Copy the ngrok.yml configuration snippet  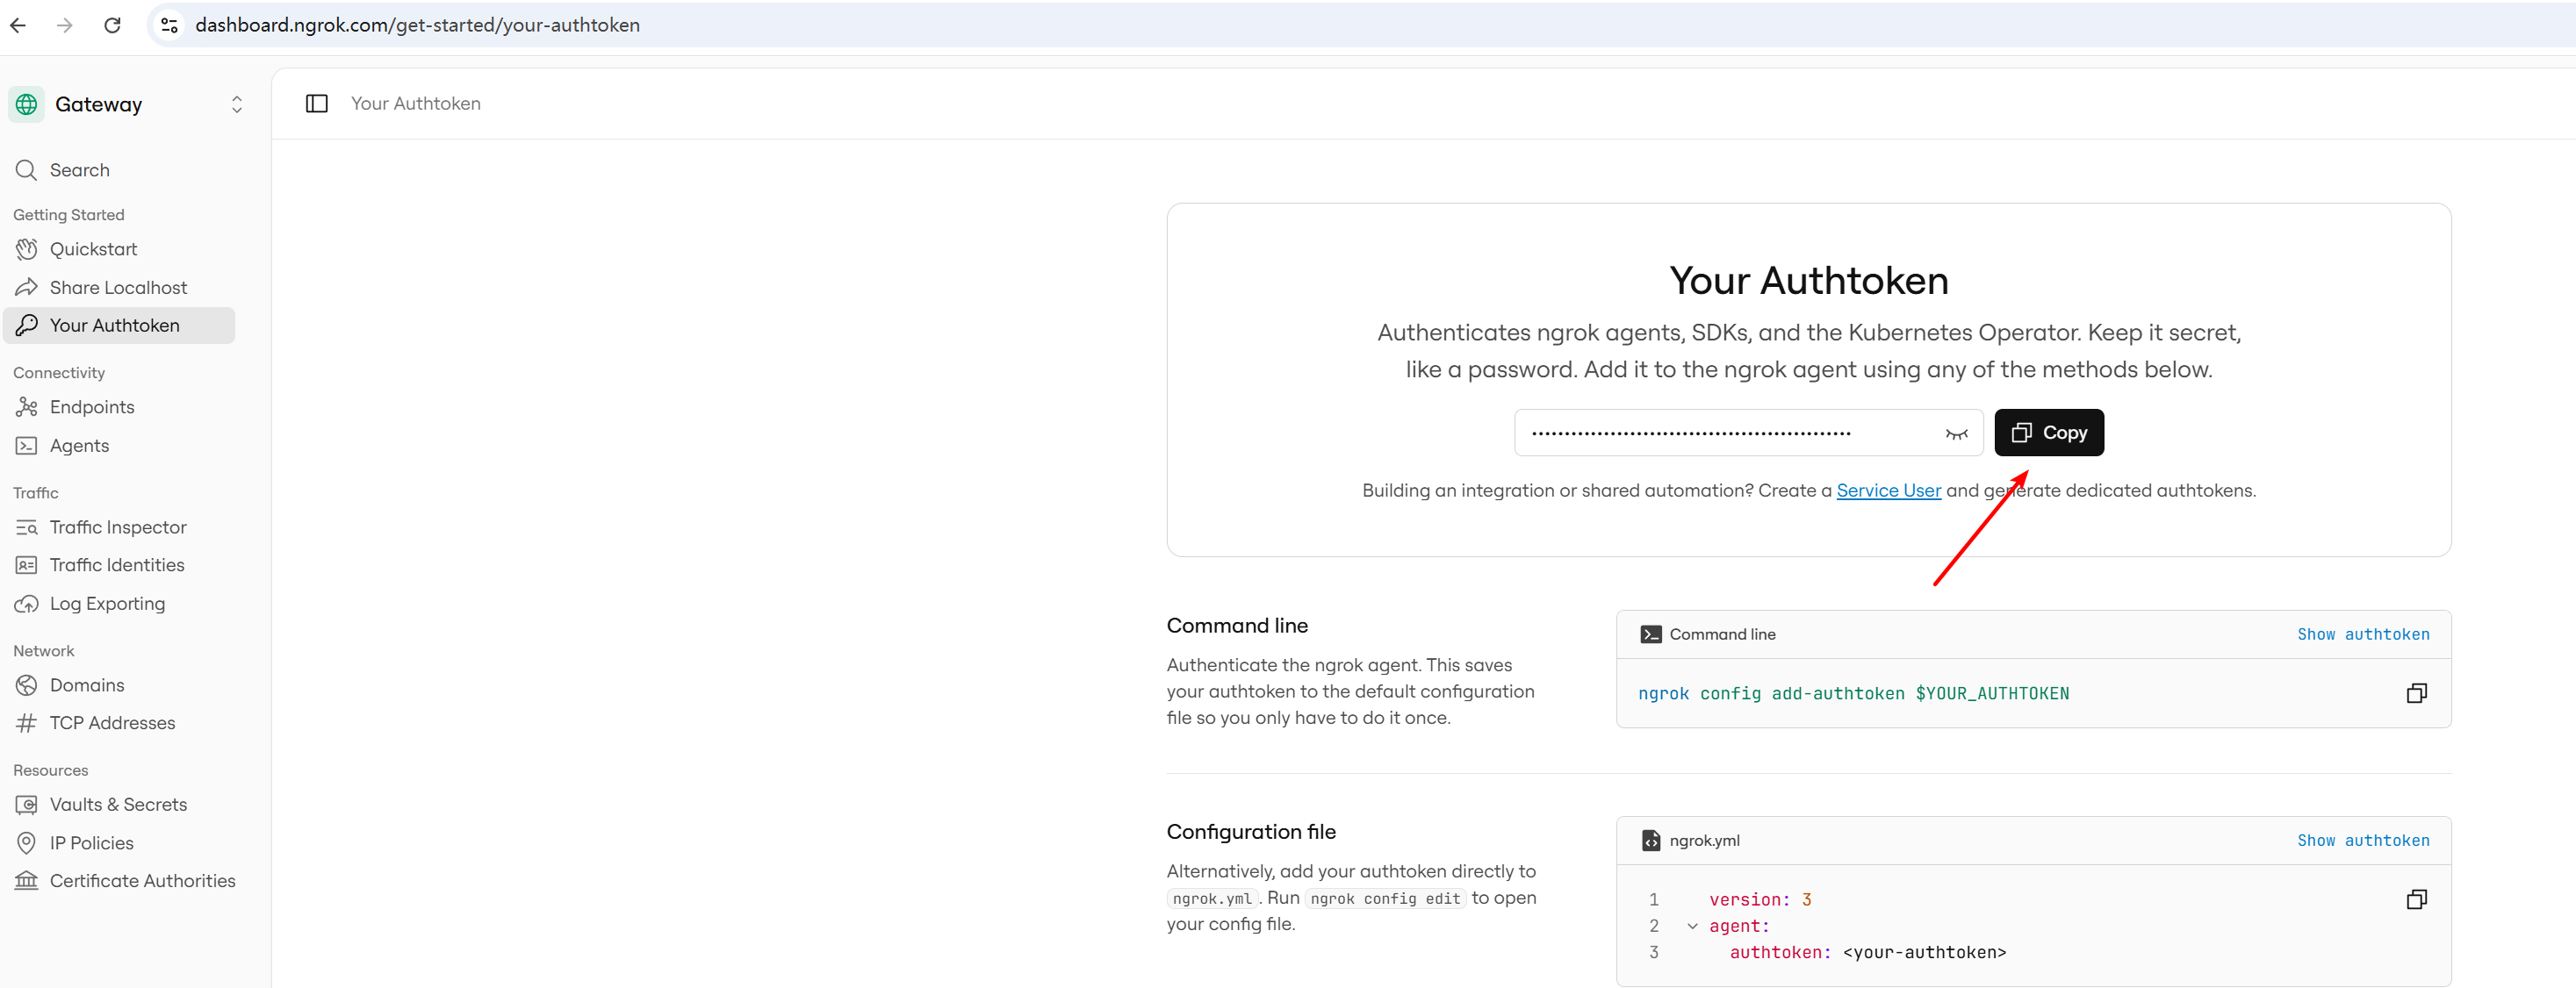[2416, 900]
